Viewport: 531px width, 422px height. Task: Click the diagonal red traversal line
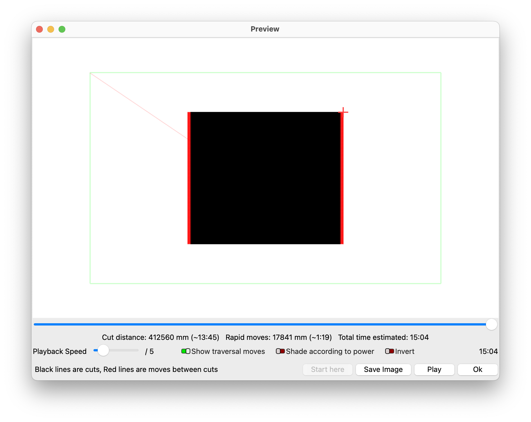tap(139, 106)
